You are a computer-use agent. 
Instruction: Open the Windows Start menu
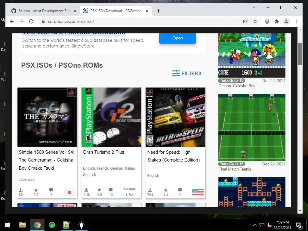pyautogui.click(x=7, y=225)
